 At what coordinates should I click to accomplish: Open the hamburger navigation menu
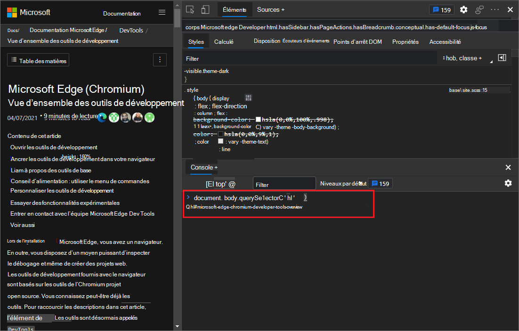click(x=162, y=12)
